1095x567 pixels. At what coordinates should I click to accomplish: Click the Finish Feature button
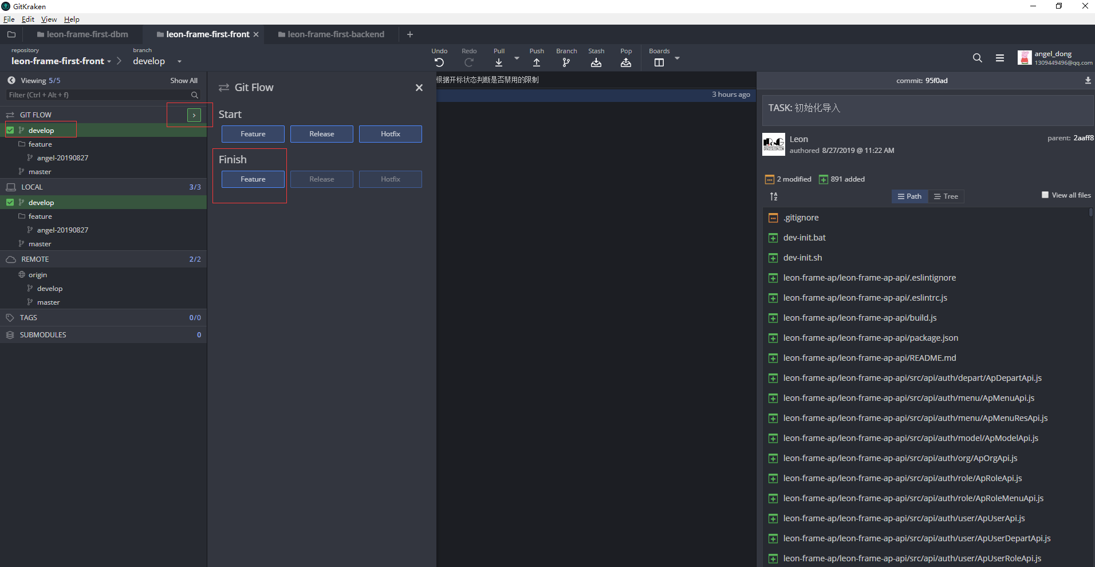(253, 179)
